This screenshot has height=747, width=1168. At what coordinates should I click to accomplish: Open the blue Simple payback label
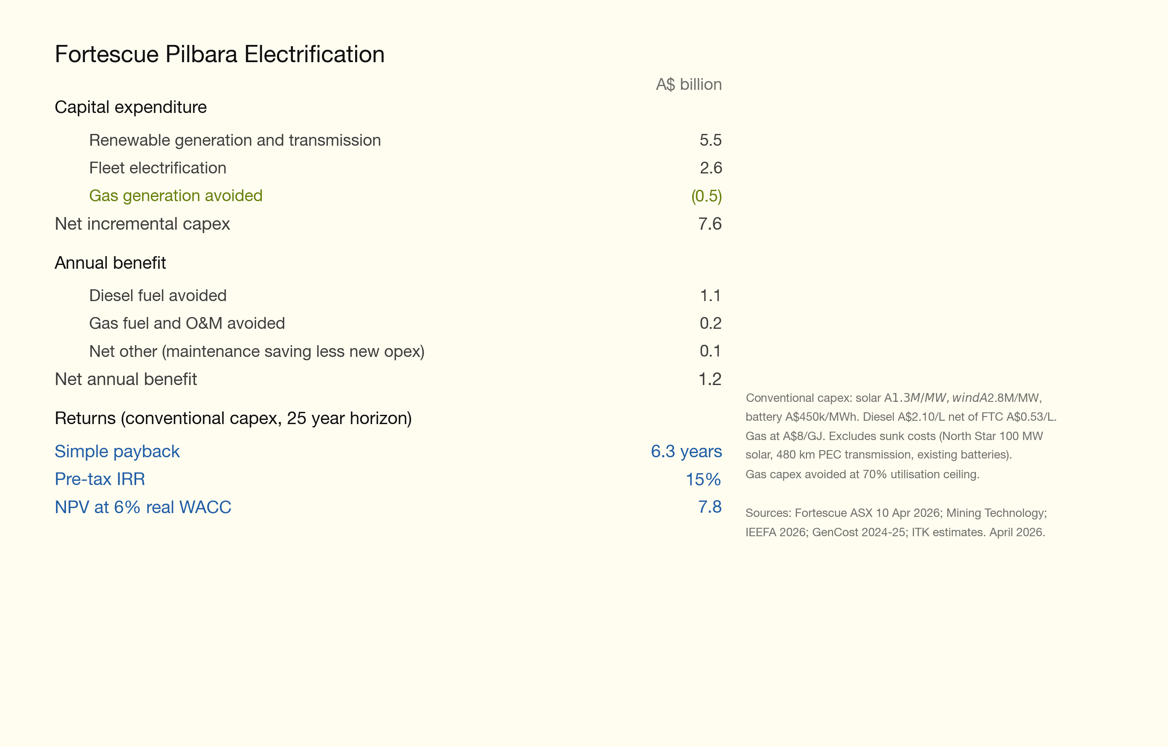point(117,451)
